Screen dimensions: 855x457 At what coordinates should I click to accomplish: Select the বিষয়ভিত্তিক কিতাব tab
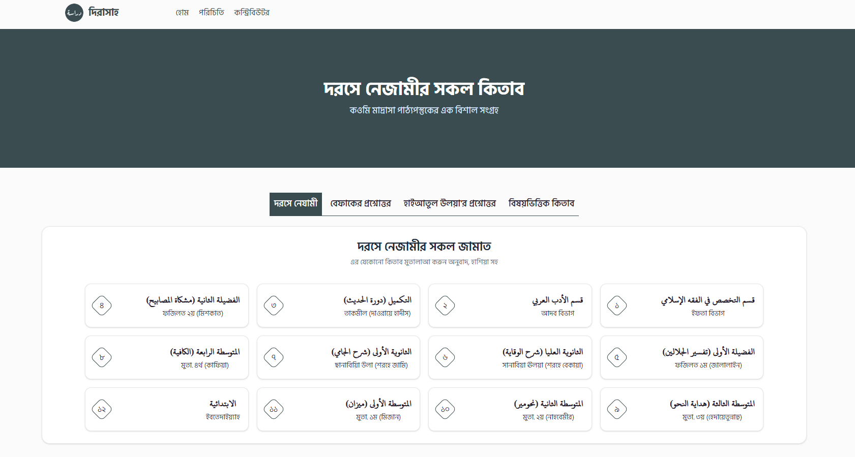(541, 203)
